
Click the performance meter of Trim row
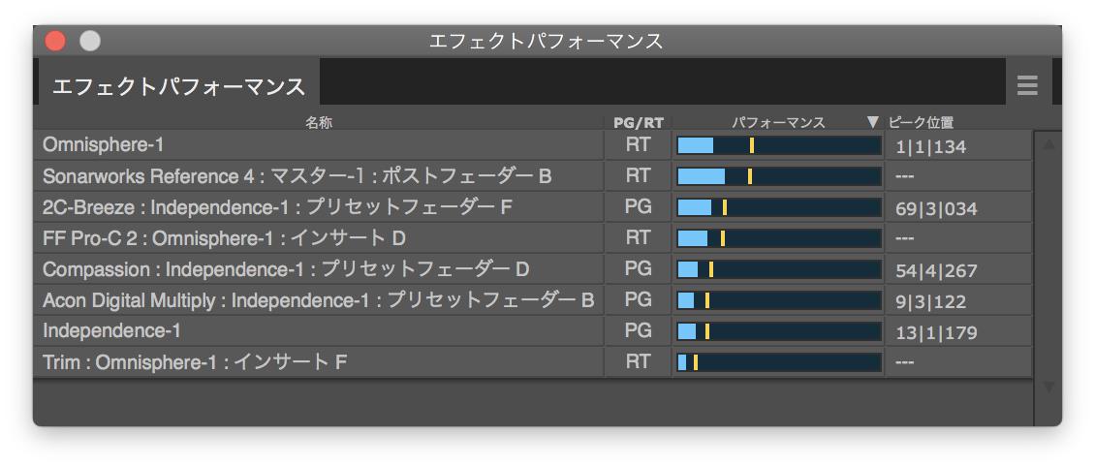point(779,362)
